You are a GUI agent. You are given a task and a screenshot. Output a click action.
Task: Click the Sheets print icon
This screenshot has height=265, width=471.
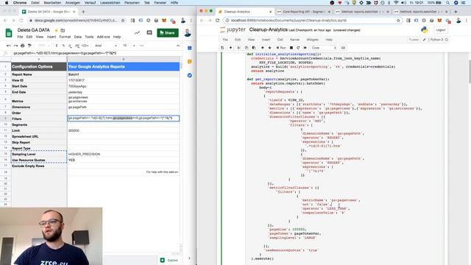coord(23,46)
